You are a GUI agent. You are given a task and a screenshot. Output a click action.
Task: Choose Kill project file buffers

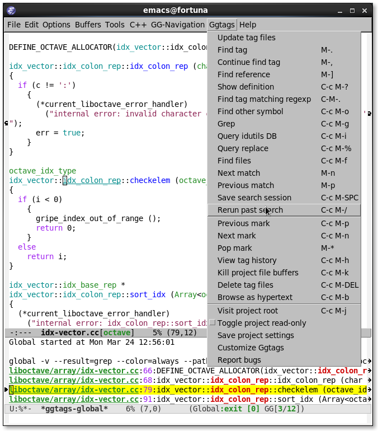pos(284,273)
